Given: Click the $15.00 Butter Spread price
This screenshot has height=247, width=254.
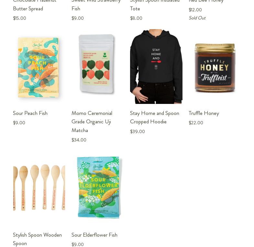Looking at the screenshot, I should pyautogui.click(x=19, y=18).
